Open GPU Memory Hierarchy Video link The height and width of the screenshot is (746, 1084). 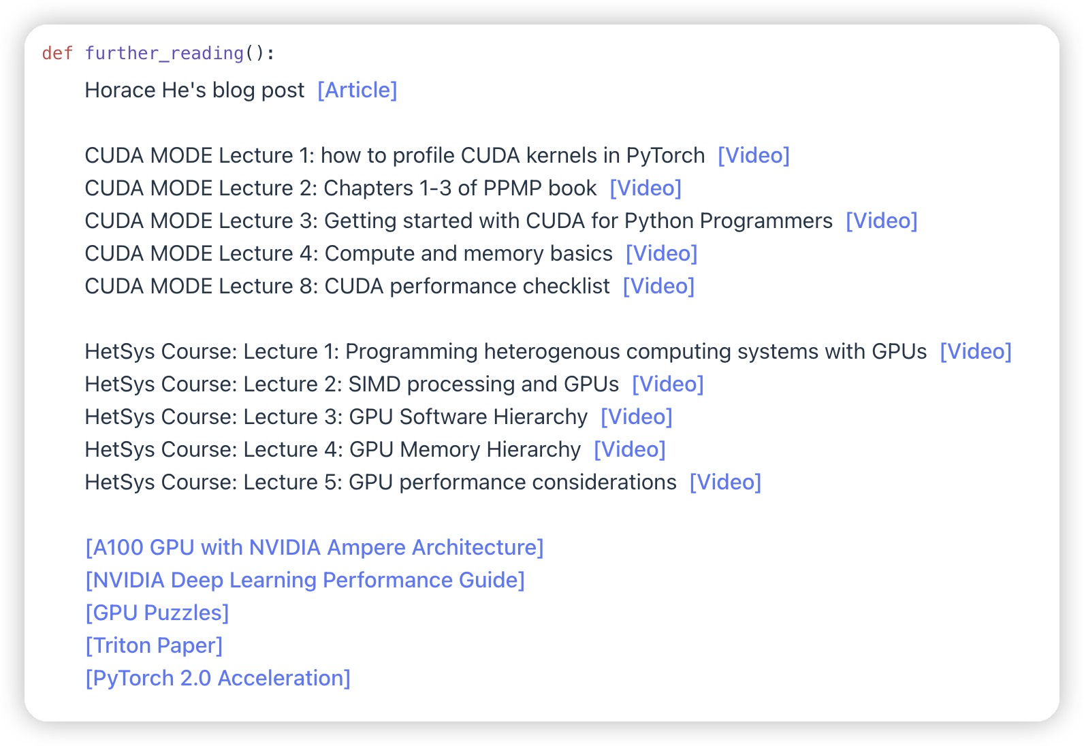[629, 449]
